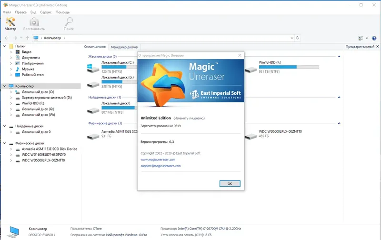Viewport: 381px width, 240px height.
Task: Expand the Изображения folder node
Action: [11, 63]
